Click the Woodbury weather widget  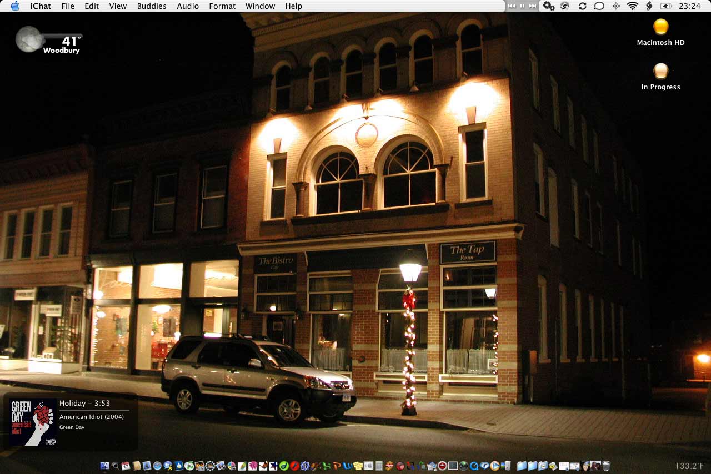(x=49, y=41)
